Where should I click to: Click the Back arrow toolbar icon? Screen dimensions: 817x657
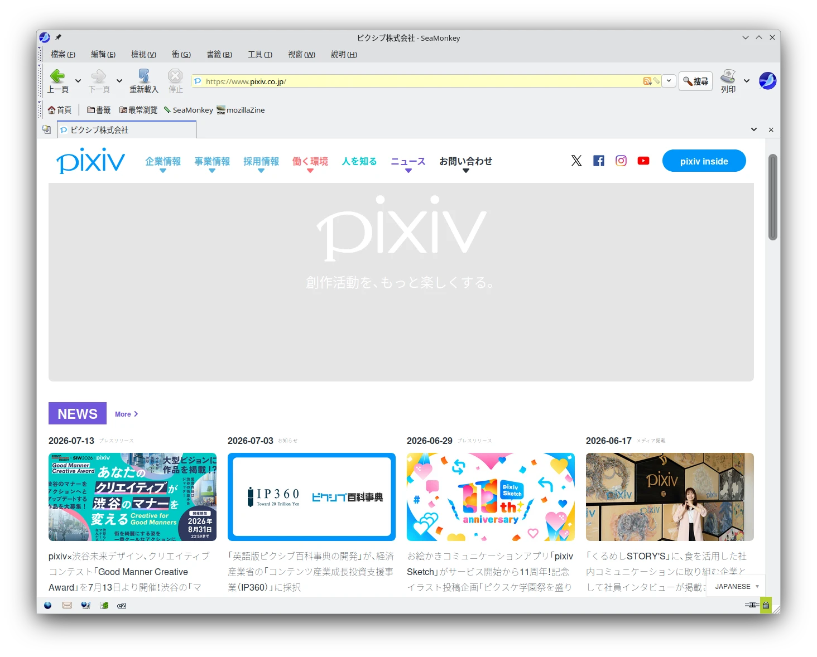point(57,76)
